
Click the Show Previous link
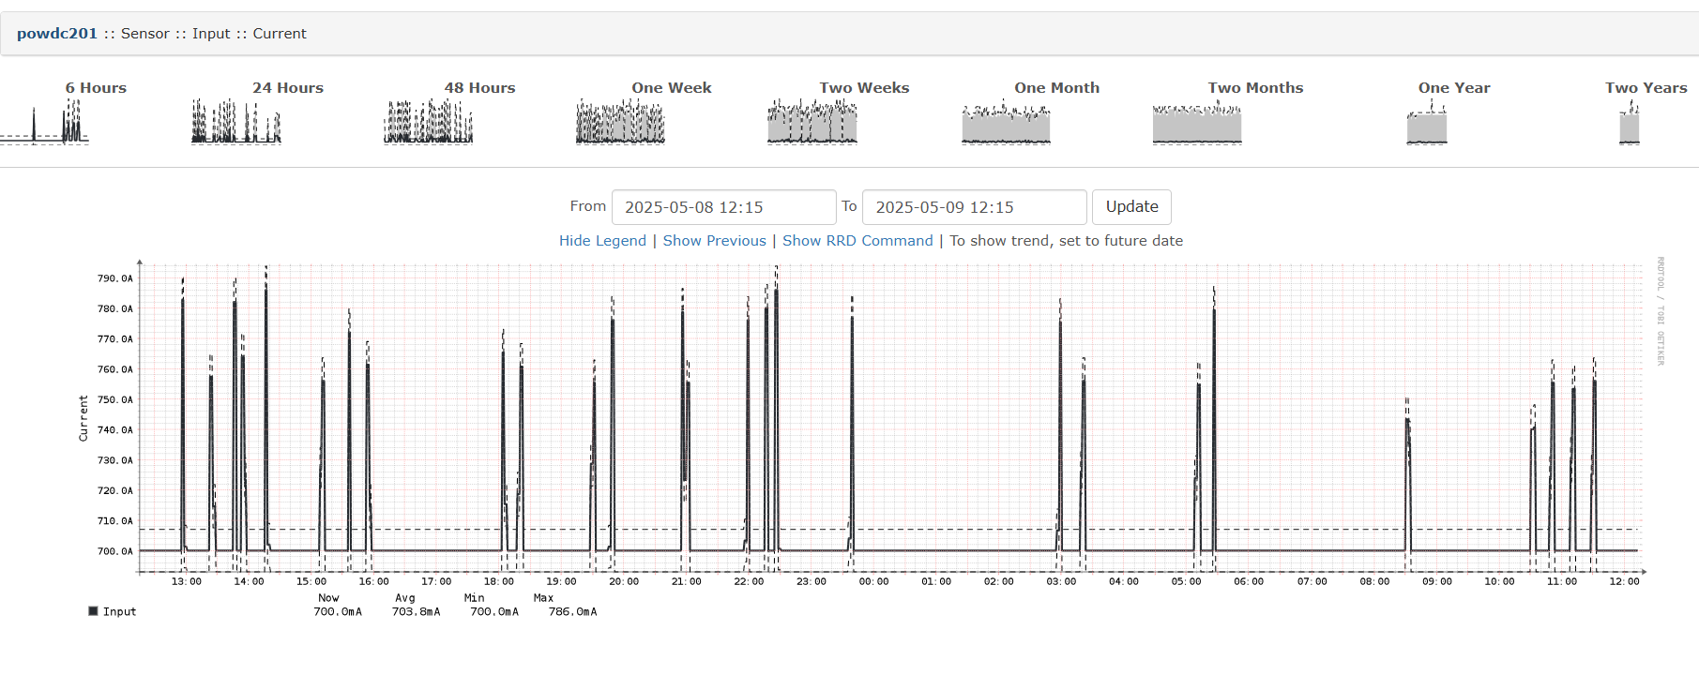click(x=714, y=241)
